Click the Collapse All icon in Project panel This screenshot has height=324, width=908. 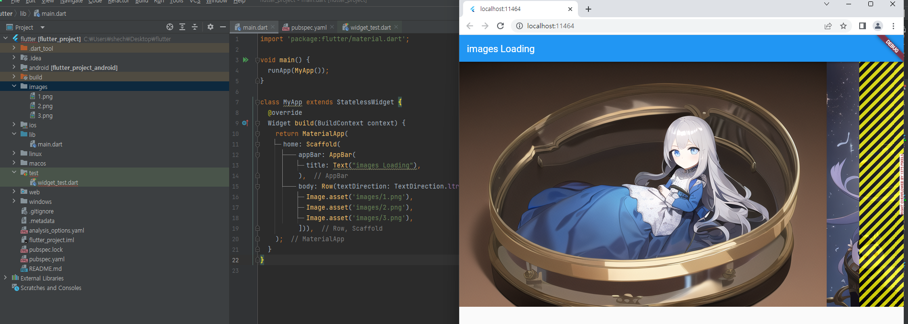click(x=195, y=27)
